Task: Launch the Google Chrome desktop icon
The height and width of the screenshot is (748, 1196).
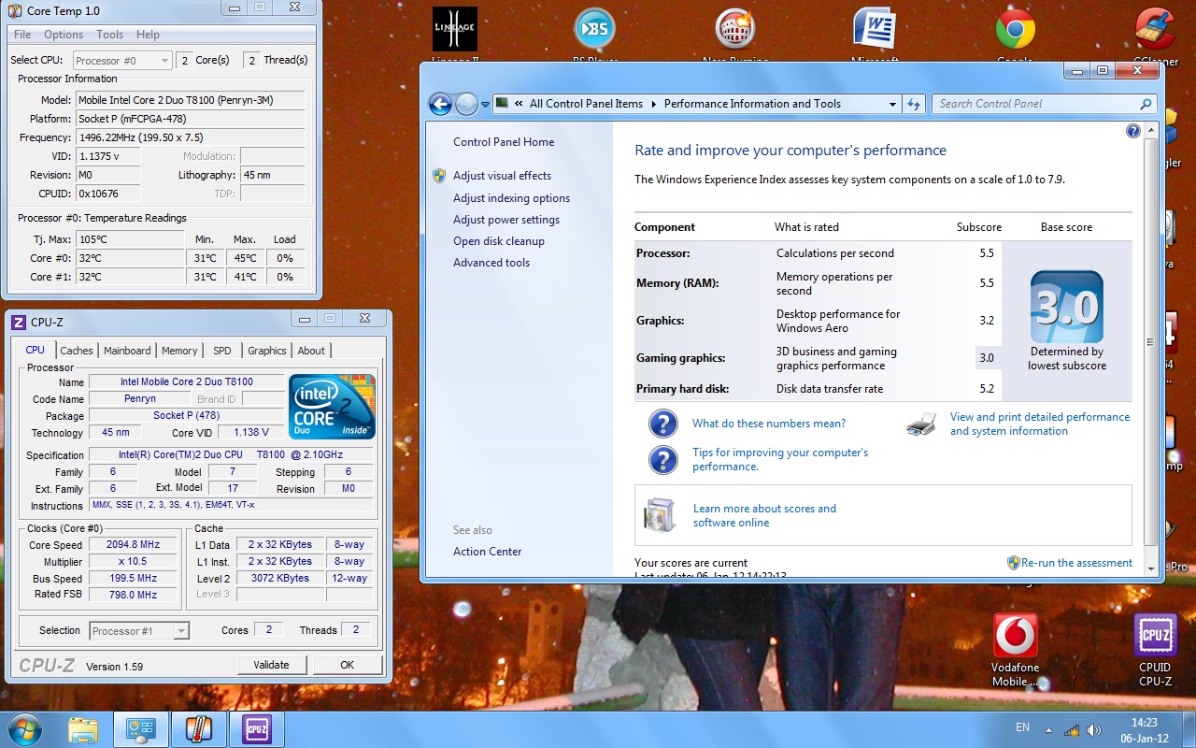Action: coord(1015,30)
